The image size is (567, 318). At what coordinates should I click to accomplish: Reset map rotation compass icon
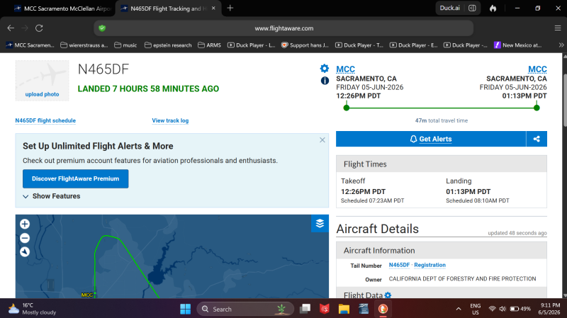(x=25, y=252)
